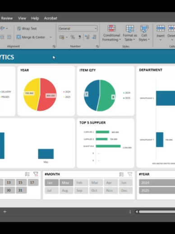Select Jul in the month slicer
This screenshot has height=234, width=175.
[51, 191]
